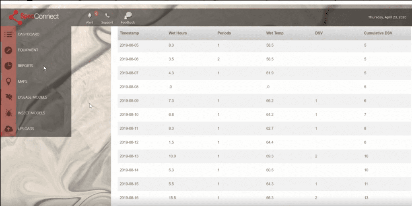Screen dimensions: 412x206
Task: Click the Support phone icon
Action: (107, 16)
